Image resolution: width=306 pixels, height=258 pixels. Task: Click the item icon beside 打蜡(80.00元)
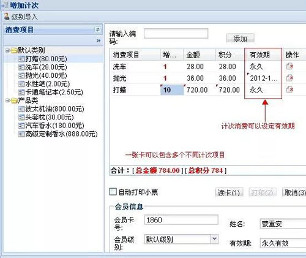coord(21,59)
